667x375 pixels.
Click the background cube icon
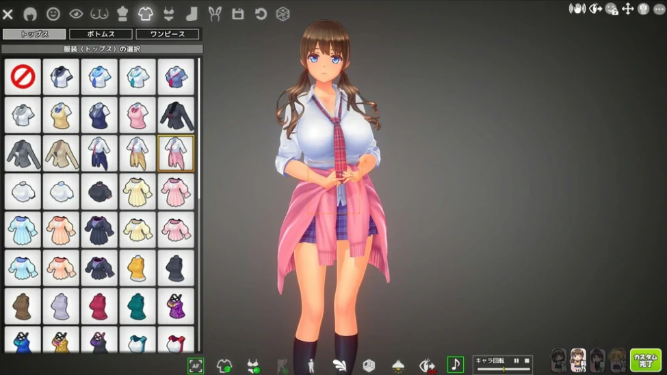(x=369, y=365)
